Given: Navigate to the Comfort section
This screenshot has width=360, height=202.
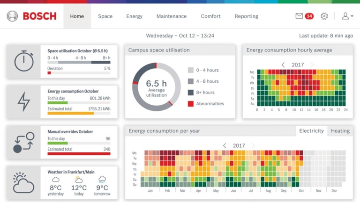Looking at the screenshot, I should tap(210, 16).
